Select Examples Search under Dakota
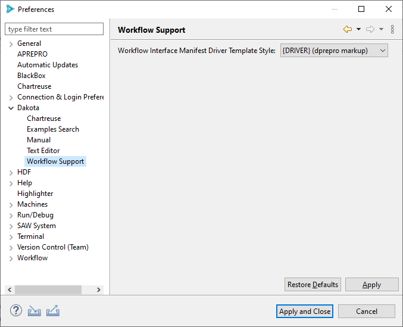Screen dimensions: 403x327 click(x=53, y=129)
